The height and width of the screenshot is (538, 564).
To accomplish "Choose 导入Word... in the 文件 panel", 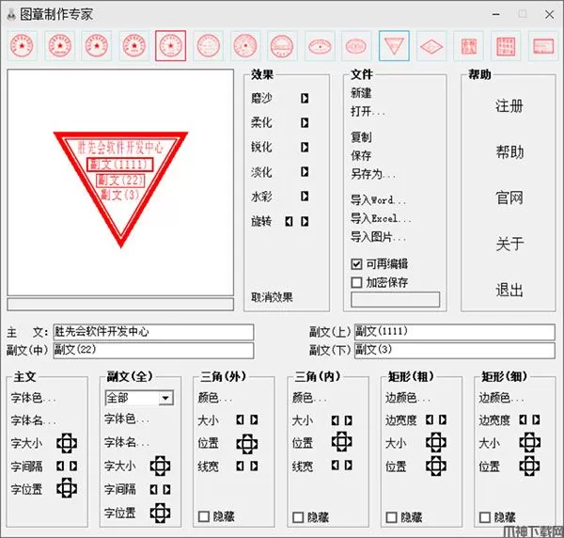I will click(x=378, y=199).
